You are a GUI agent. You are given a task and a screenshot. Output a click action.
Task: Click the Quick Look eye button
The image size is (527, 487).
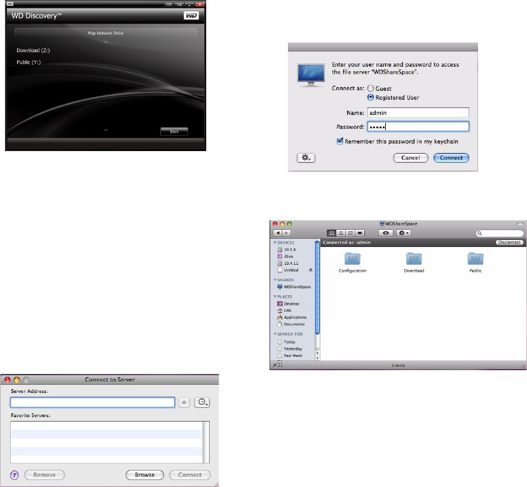(386, 233)
